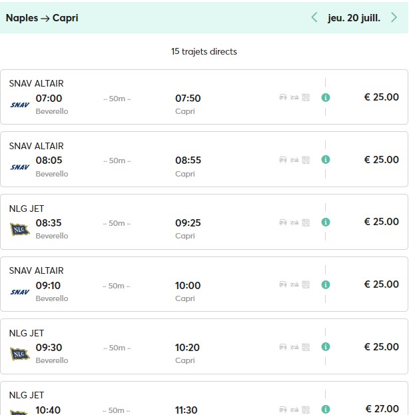Choose the €27.00 fare at 10:40
This screenshot has height=415, width=411.
382,409
